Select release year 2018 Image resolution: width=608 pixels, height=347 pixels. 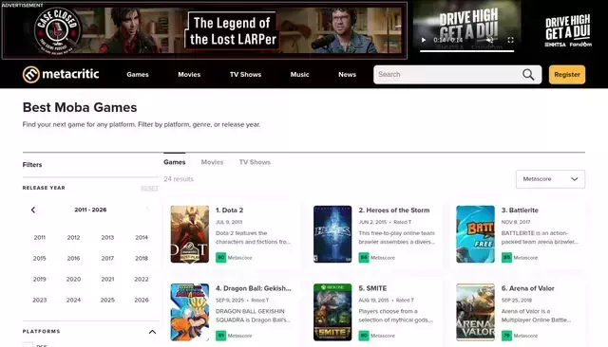pos(142,259)
